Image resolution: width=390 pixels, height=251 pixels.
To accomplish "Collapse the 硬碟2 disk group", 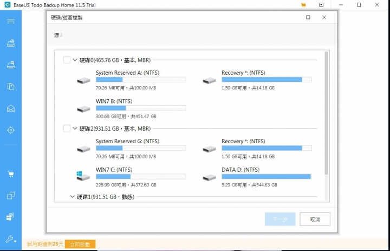I will [x=75, y=128].
